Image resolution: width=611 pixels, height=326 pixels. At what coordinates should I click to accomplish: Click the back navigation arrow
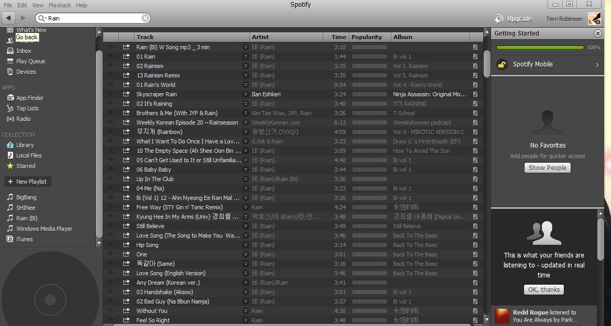click(x=8, y=18)
